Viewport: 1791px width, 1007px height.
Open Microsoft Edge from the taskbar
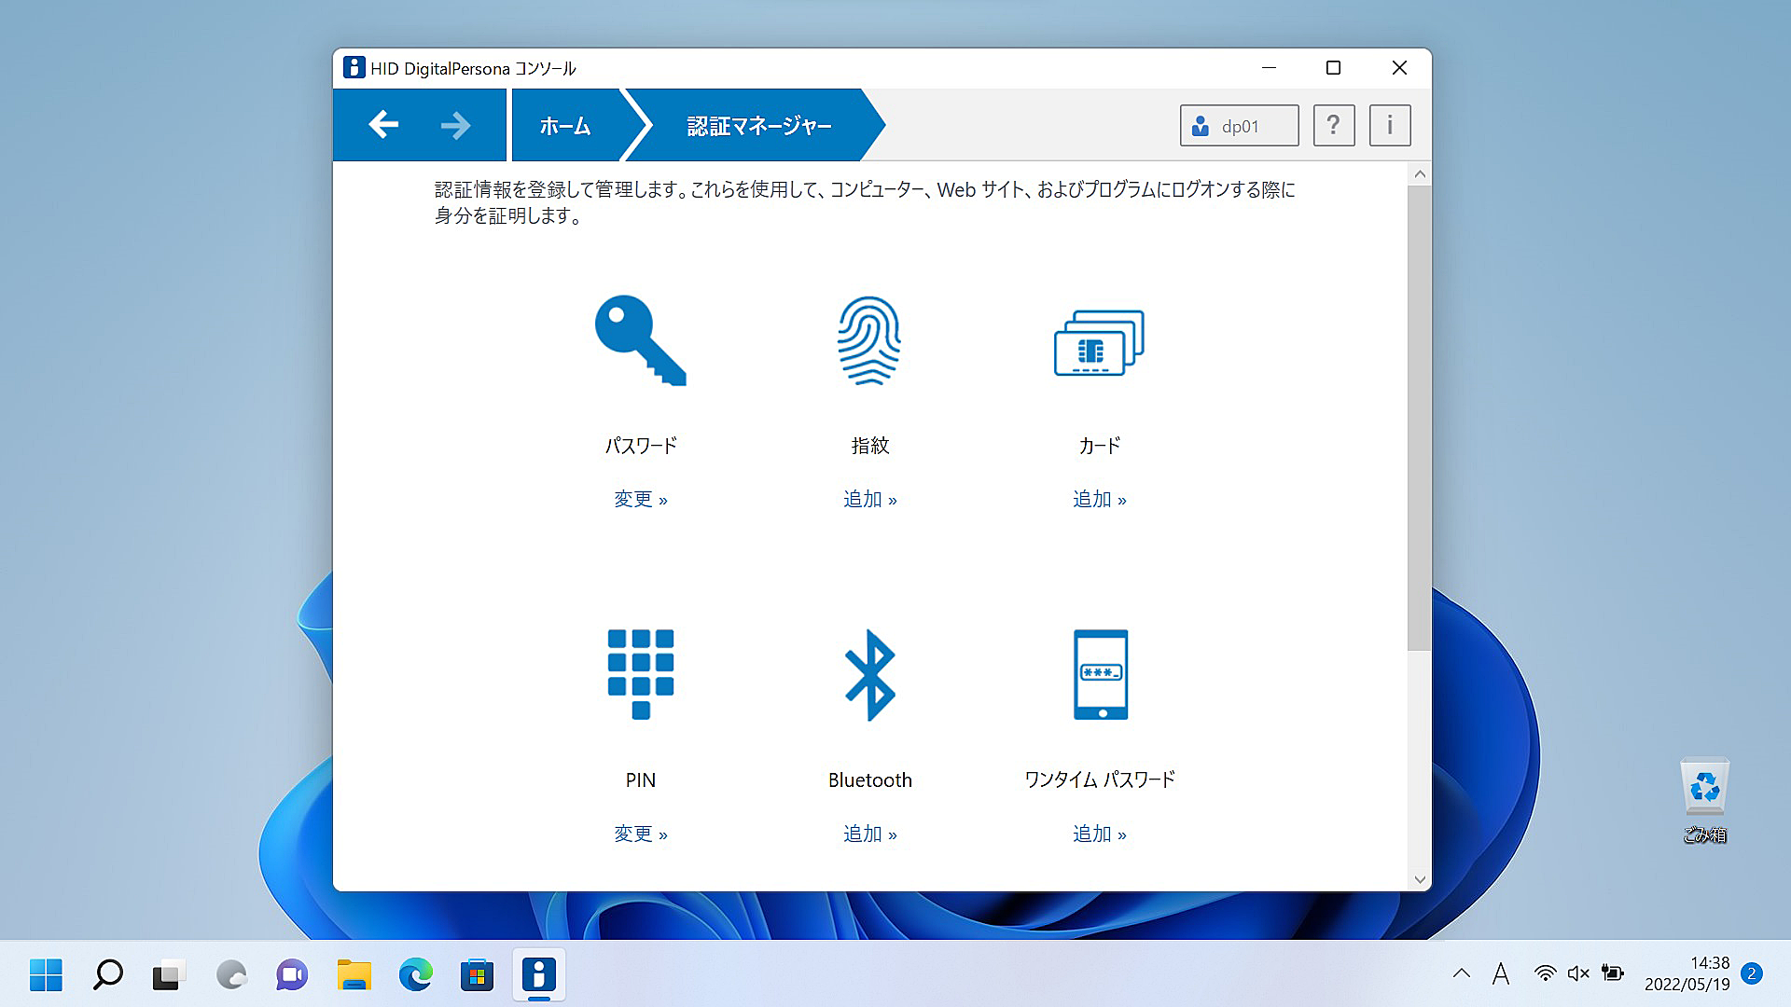[x=415, y=975]
